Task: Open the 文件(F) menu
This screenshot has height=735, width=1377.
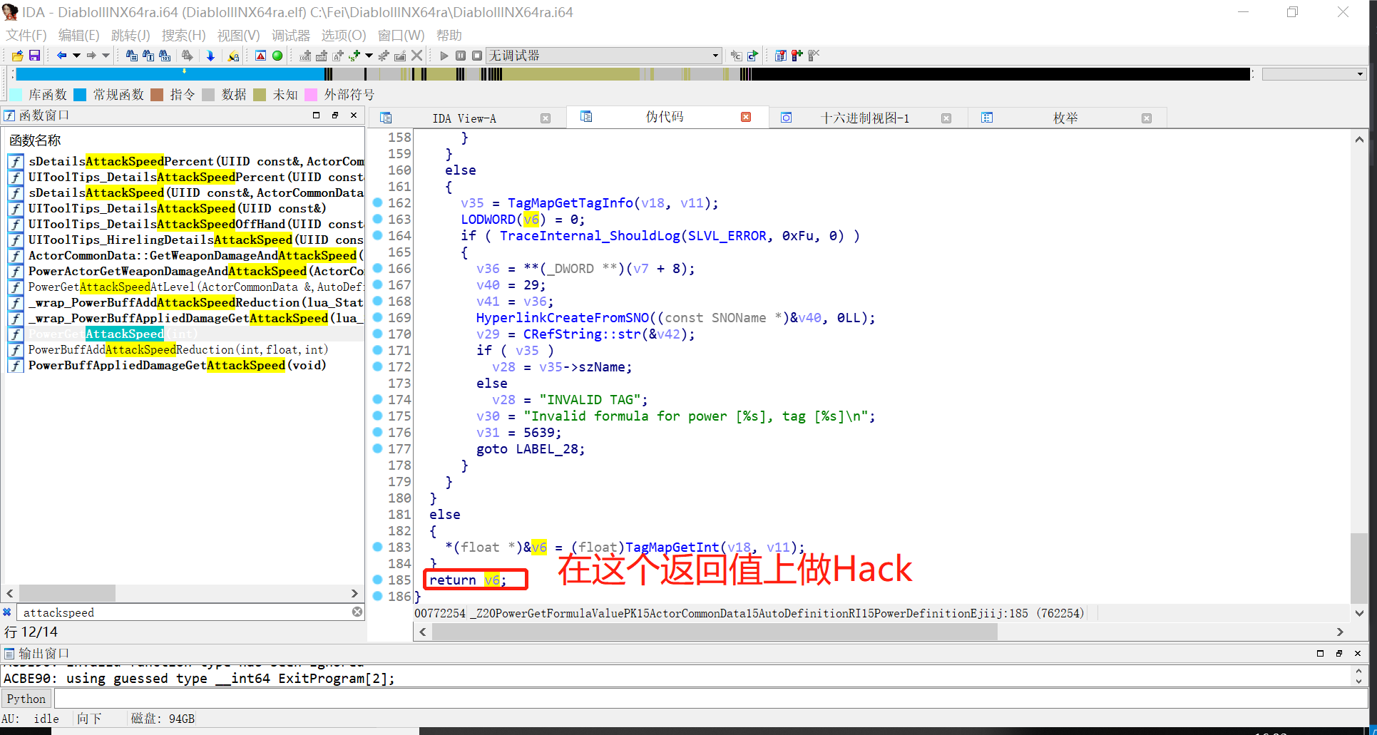Action: (x=26, y=35)
